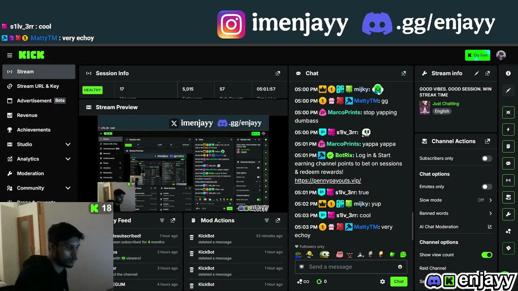The image size is (518, 291).
Task: Toggle Subscribers only chat mode
Action: point(487,158)
